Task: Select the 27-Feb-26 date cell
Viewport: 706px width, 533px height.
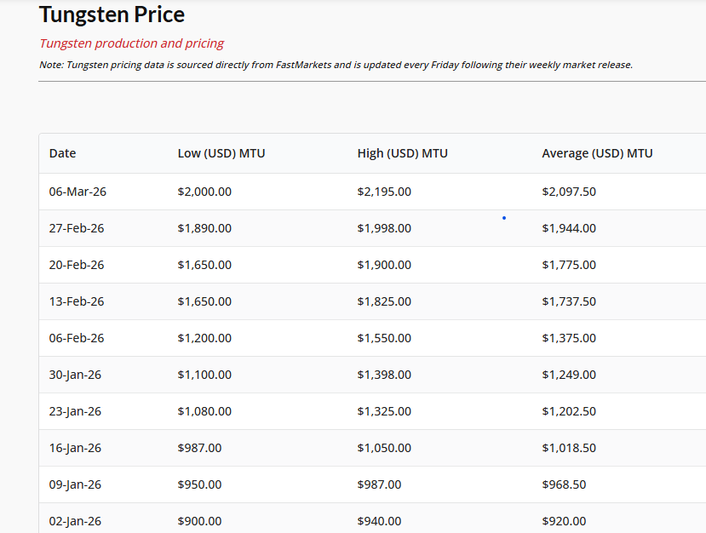Action: pos(77,228)
